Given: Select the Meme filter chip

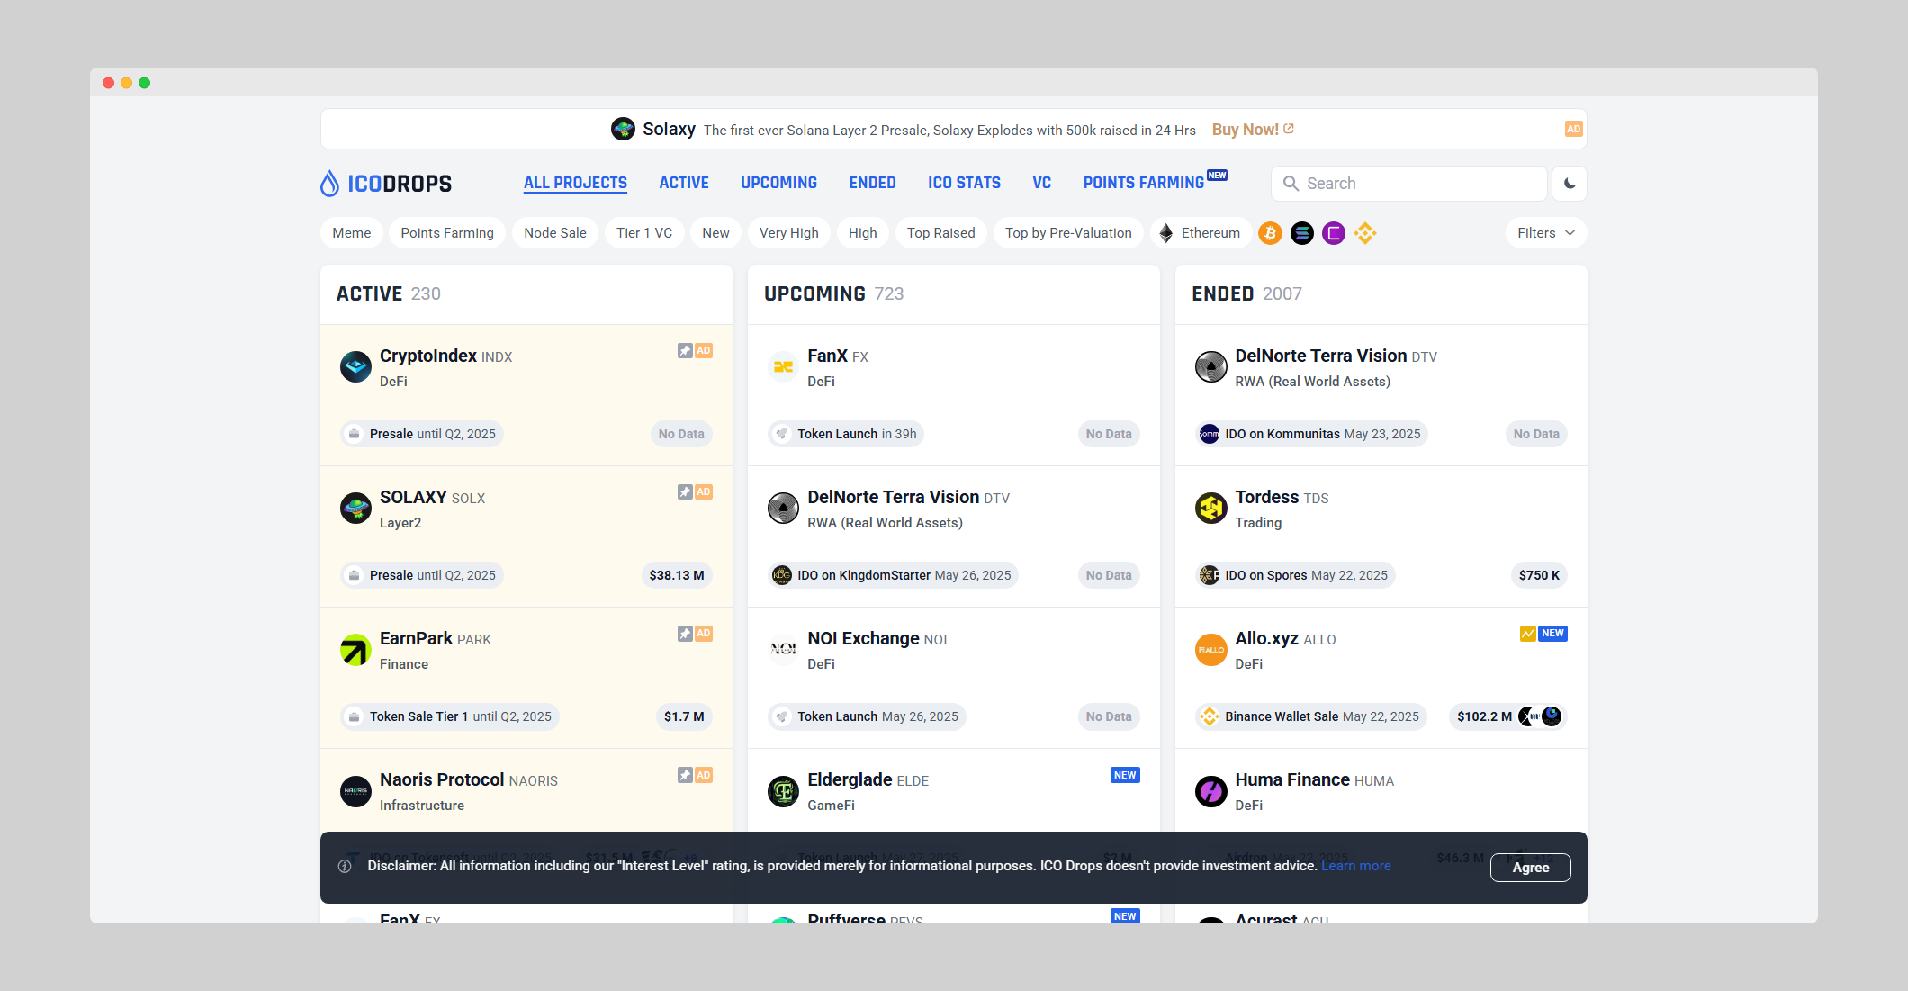Looking at the screenshot, I should click(351, 233).
